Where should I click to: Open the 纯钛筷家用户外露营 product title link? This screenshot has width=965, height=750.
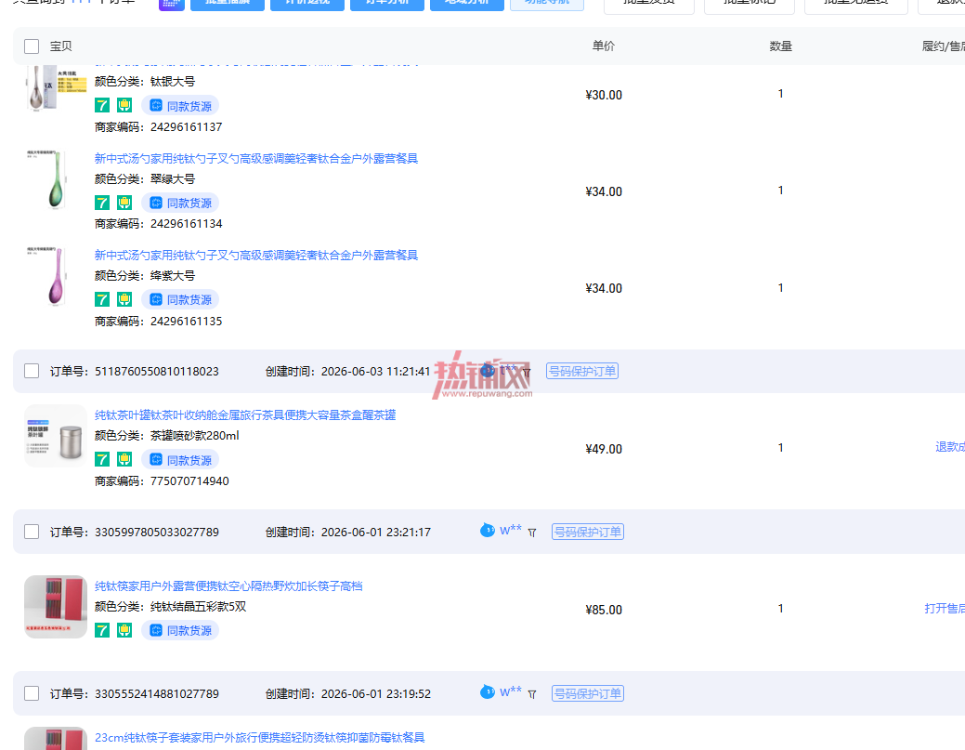coord(228,586)
